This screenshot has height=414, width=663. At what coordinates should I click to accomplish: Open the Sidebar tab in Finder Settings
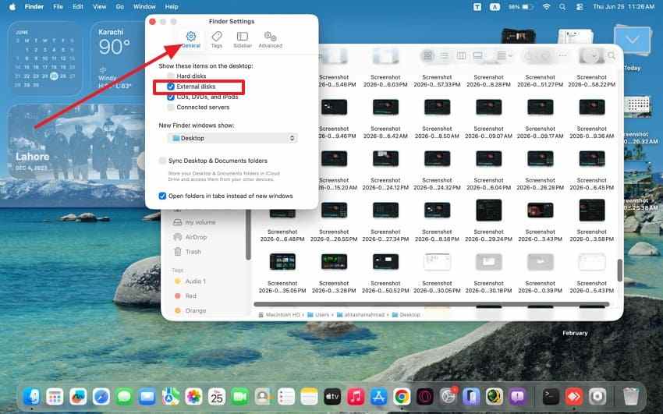pyautogui.click(x=243, y=40)
